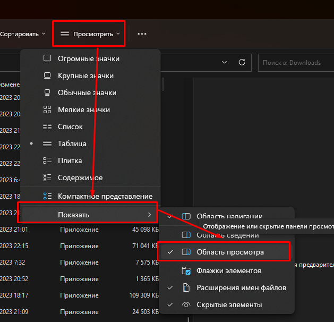
Task: Click the three-dots more options button
Action: (x=142, y=33)
